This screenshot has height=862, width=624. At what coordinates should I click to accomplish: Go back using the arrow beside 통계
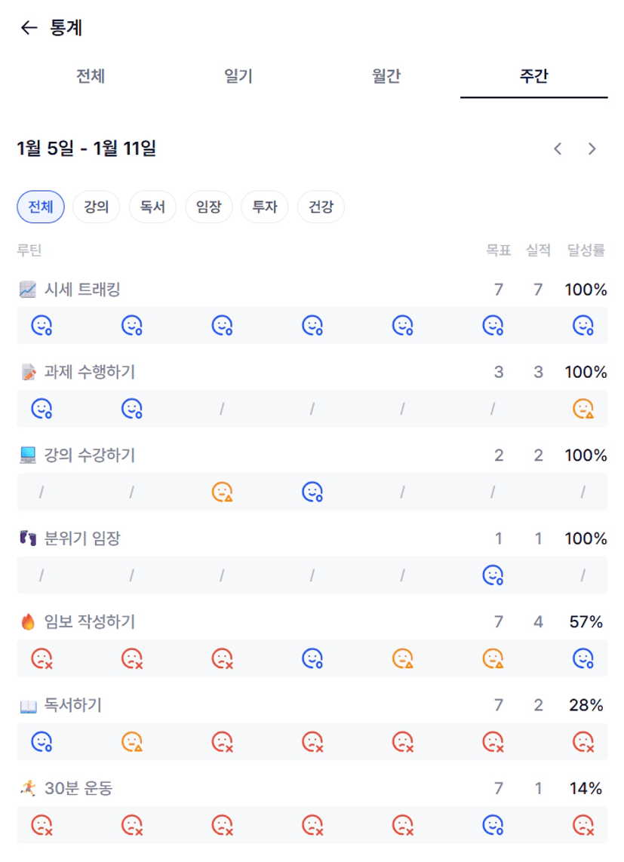point(29,28)
